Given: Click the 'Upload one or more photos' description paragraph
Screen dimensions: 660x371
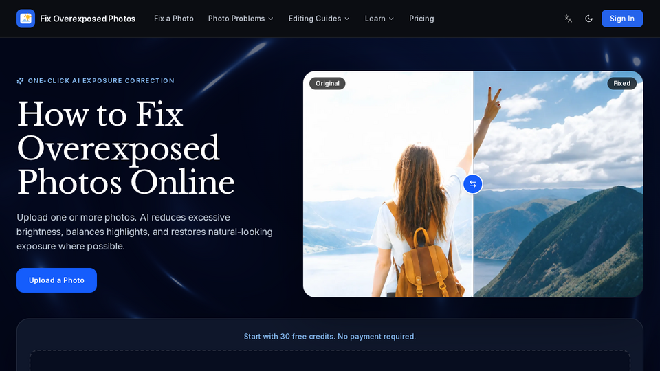Looking at the screenshot, I should point(144,232).
